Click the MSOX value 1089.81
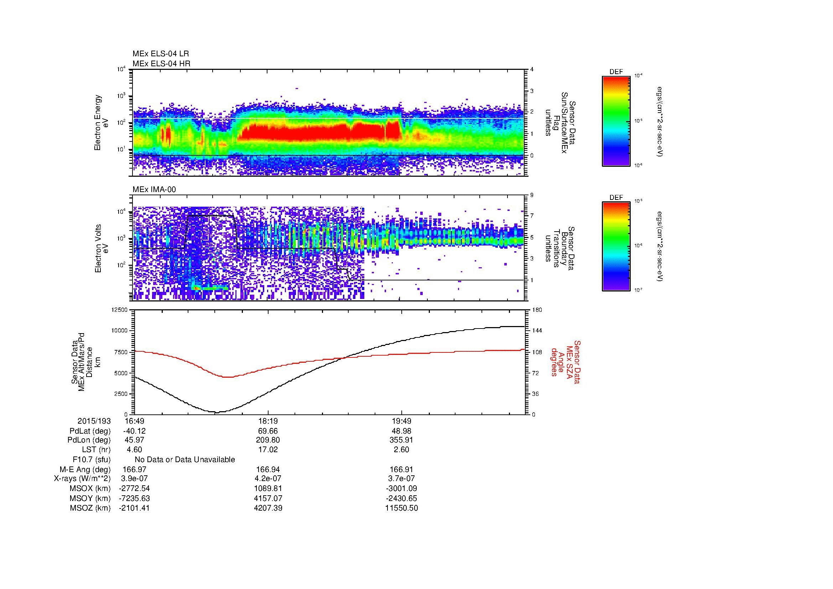This screenshot has width=833, height=589. click(x=268, y=489)
